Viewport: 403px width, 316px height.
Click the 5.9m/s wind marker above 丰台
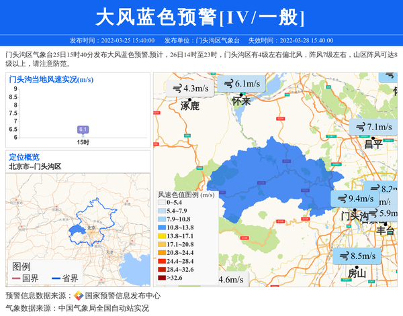pos(386,213)
